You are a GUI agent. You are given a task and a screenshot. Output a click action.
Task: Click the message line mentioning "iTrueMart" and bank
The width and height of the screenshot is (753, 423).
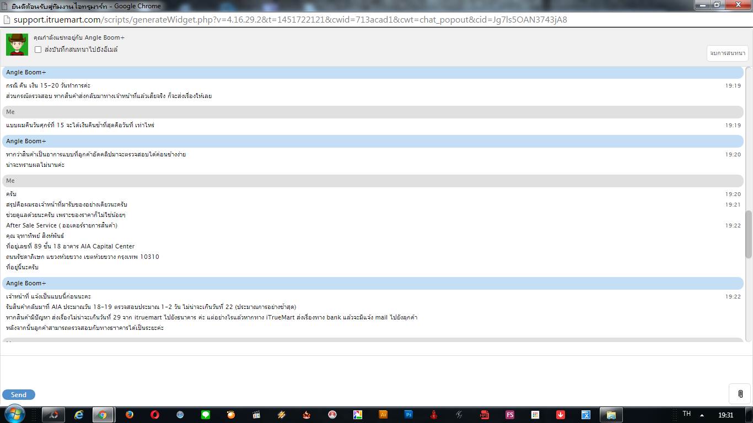pyautogui.click(x=212, y=317)
